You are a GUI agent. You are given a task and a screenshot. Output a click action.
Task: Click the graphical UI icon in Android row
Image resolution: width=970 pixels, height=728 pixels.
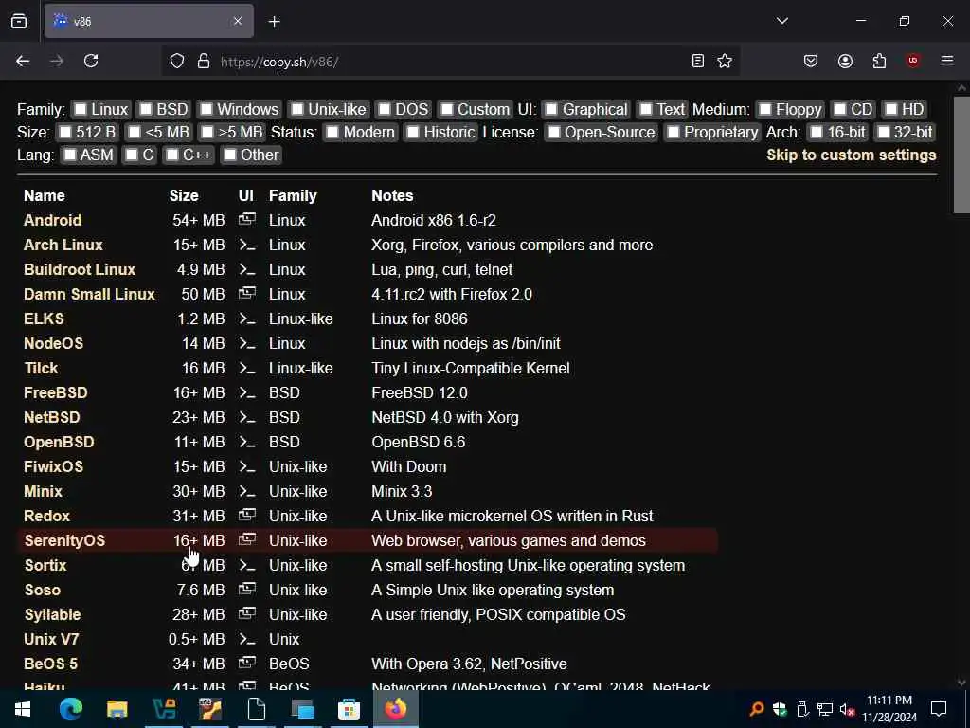click(247, 219)
